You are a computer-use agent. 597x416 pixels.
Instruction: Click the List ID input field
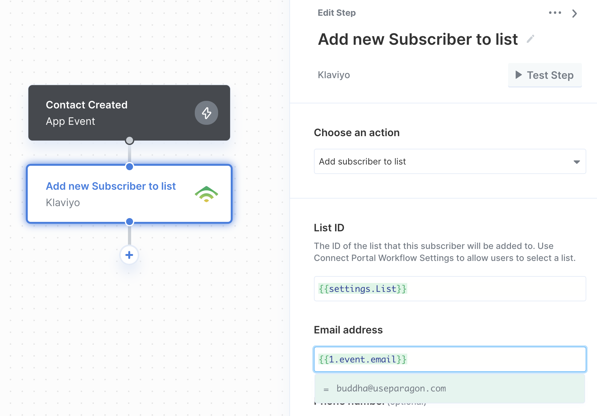point(450,289)
